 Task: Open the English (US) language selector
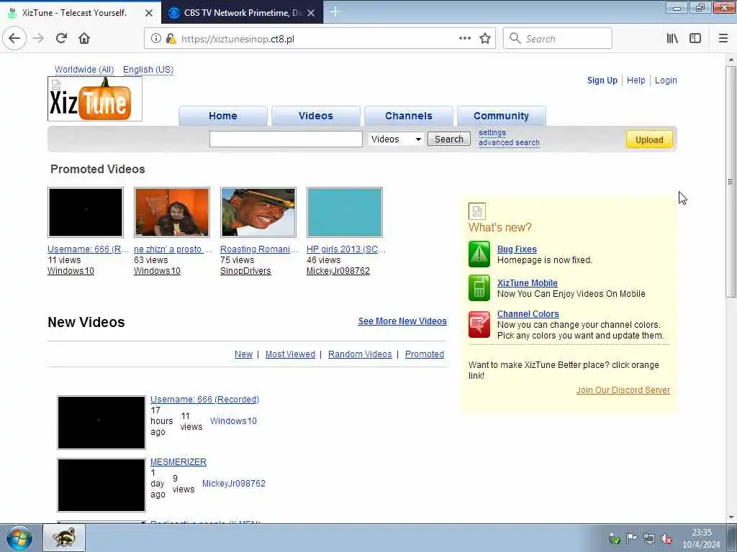tap(148, 70)
